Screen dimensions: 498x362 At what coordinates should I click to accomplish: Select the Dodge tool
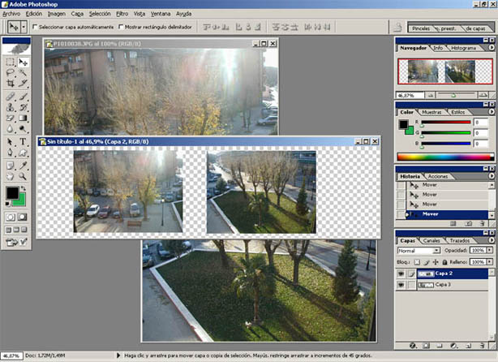[x=23, y=129]
